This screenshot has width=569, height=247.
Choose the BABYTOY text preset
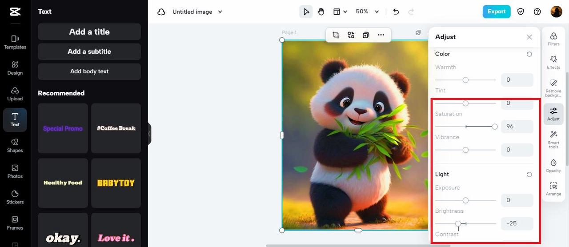[116, 183]
